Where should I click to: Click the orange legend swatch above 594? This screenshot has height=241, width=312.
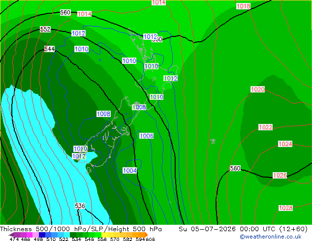pos(142,235)
